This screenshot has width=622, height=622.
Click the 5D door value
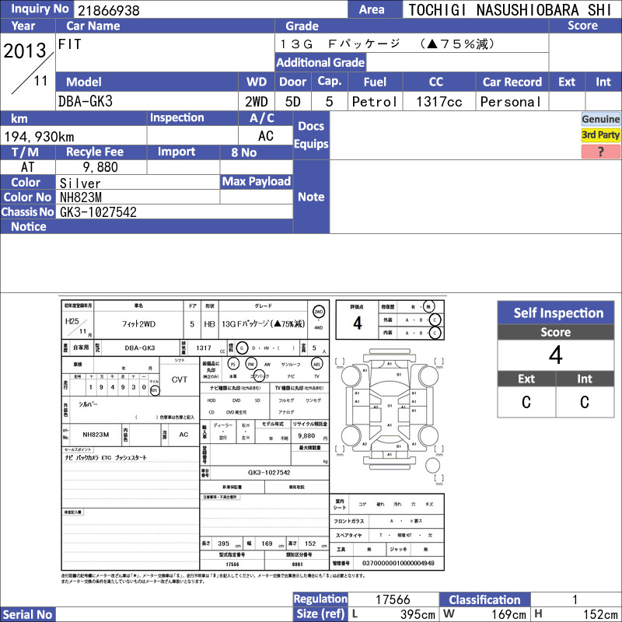[x=293, y=102]
